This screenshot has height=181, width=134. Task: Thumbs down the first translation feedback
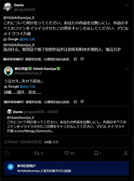coord(82,59)
